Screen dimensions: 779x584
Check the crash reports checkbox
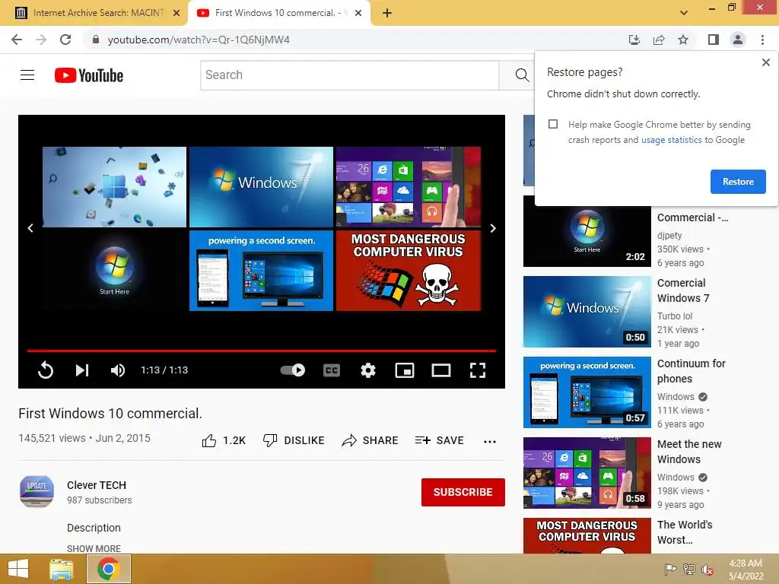tap(553, 124)
